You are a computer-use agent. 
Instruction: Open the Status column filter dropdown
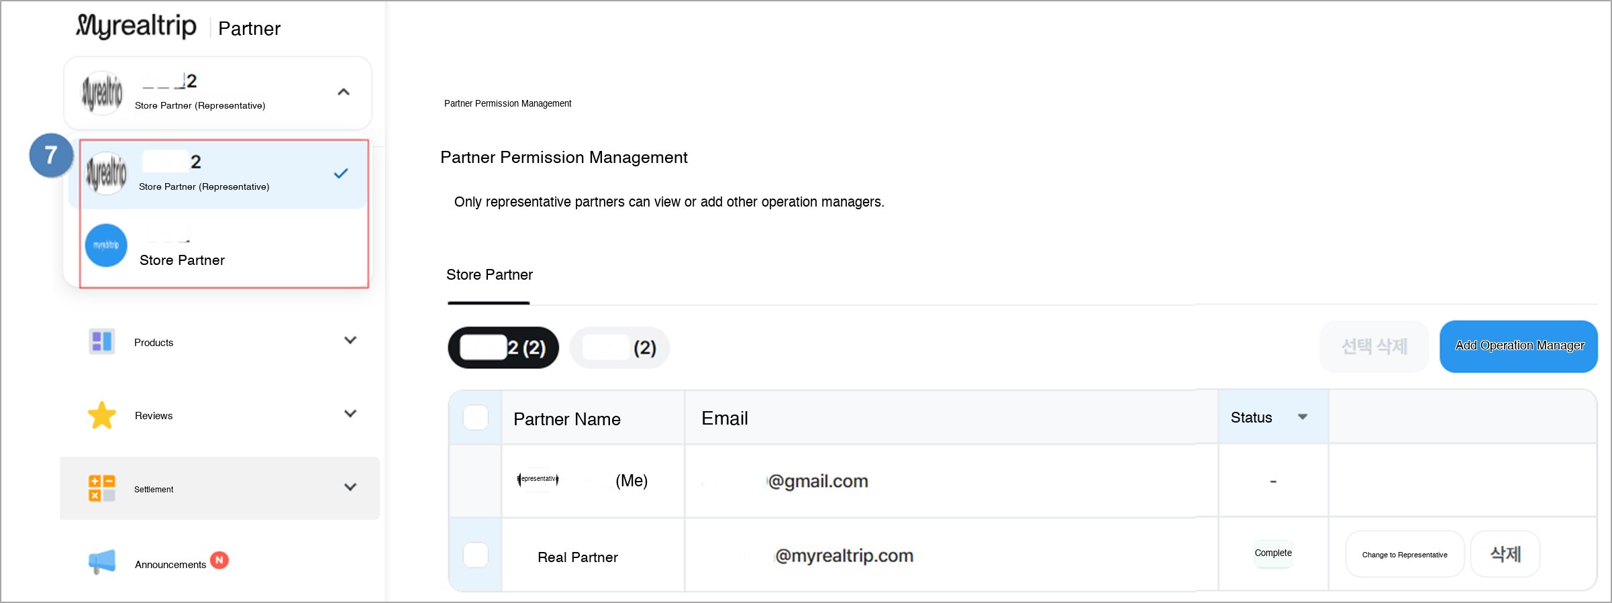click(x=1302, y=417)
